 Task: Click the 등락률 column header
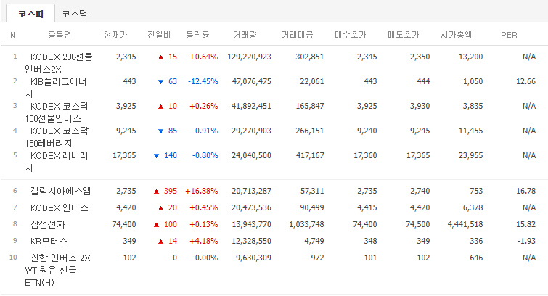point(197,35)
